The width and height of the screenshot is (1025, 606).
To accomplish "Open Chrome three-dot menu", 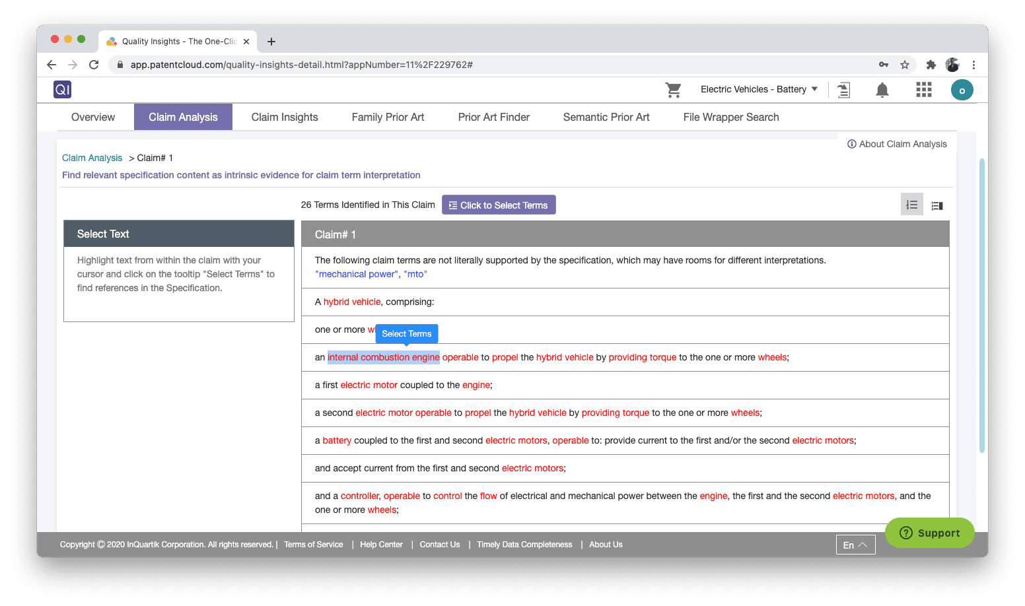I will (973, 65).
